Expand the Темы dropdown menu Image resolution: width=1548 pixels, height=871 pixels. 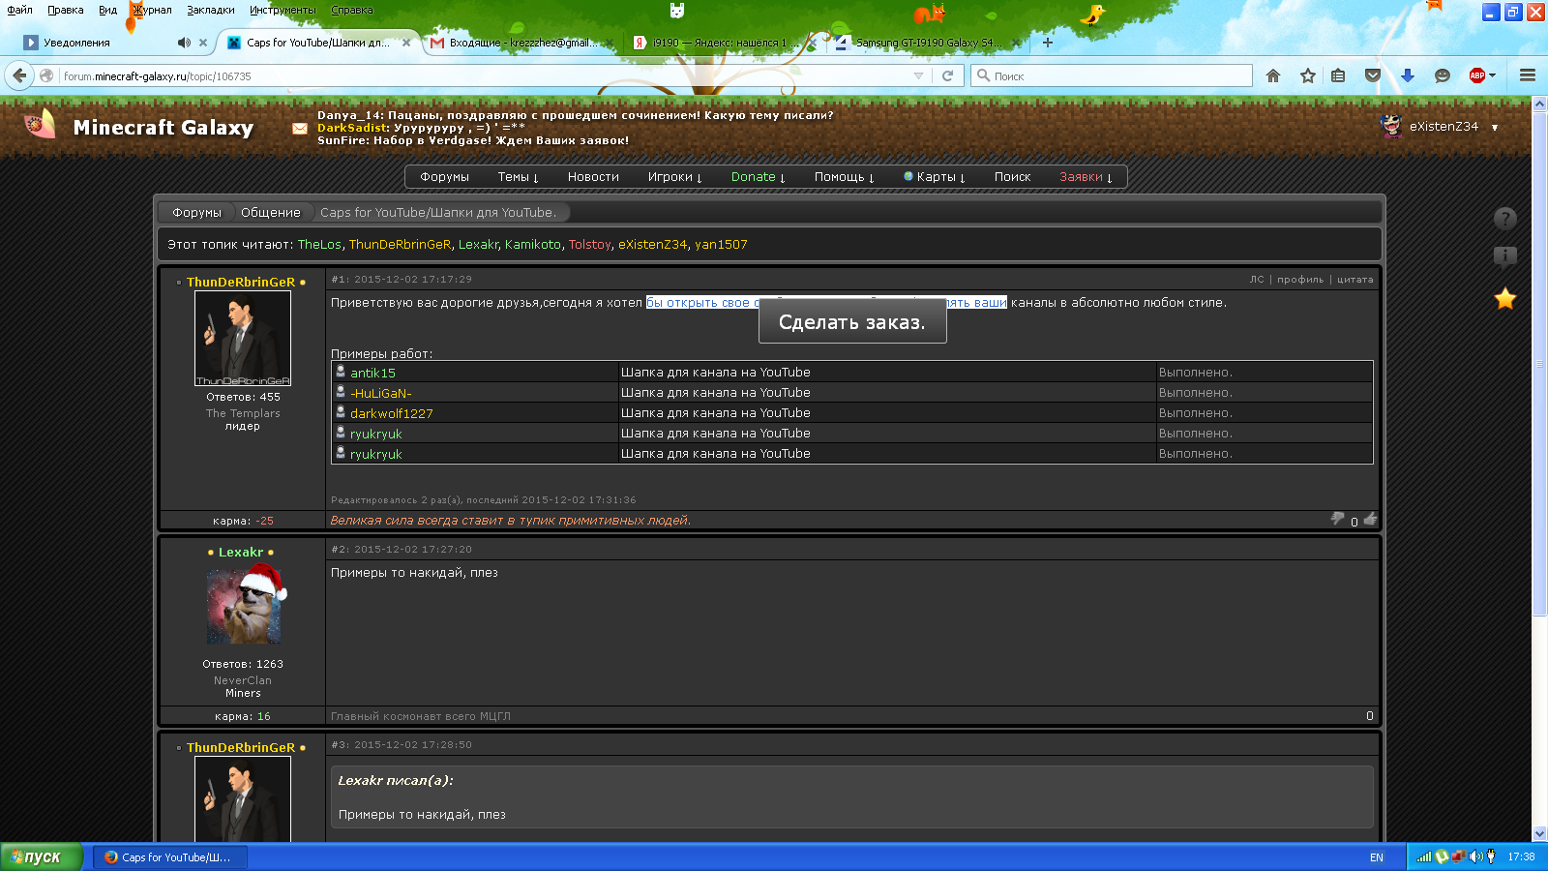[x=518, y=177]
